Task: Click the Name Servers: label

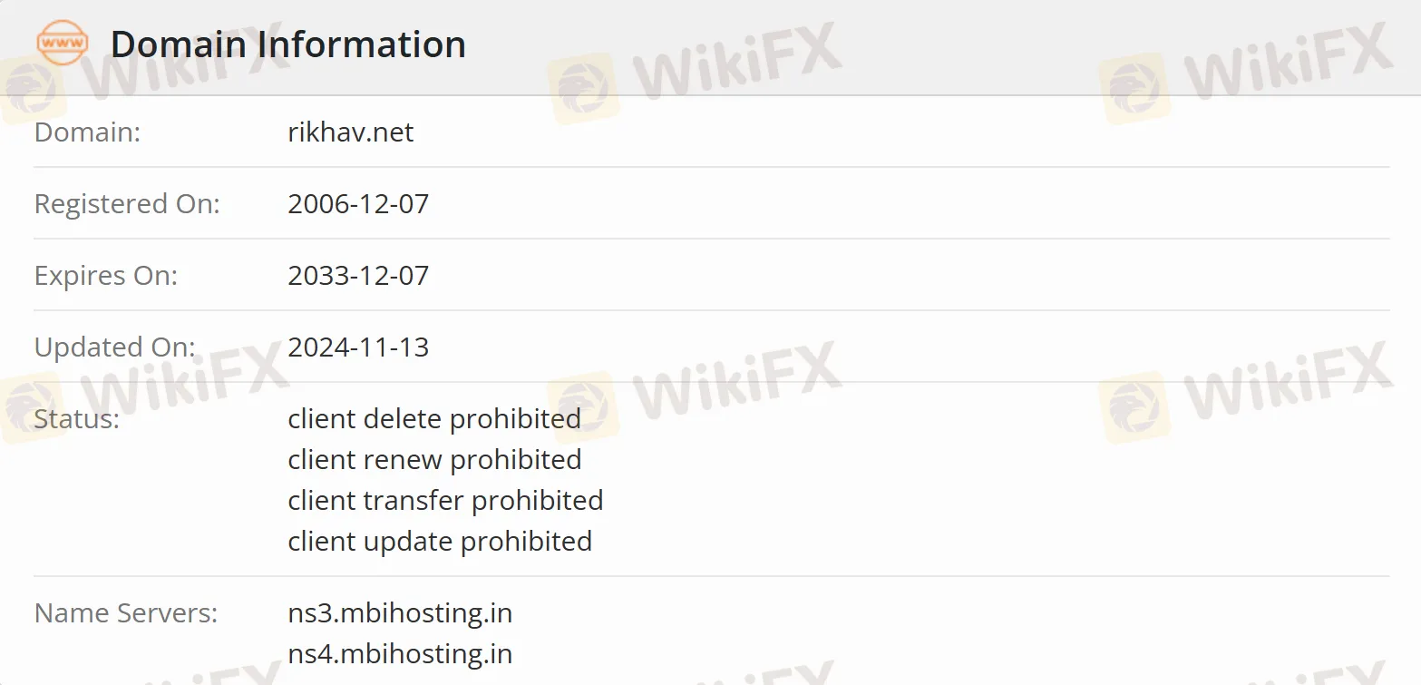Action: (x=126, y=613)
